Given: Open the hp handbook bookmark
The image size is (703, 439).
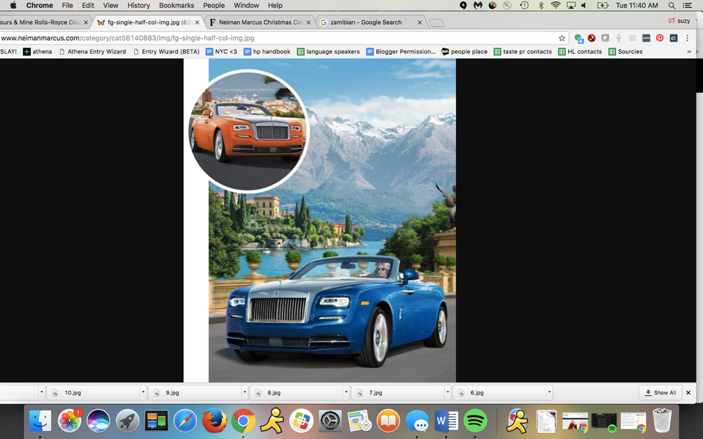Looking at the screenshot, I should pyautogui.click(x=267, y=51).
